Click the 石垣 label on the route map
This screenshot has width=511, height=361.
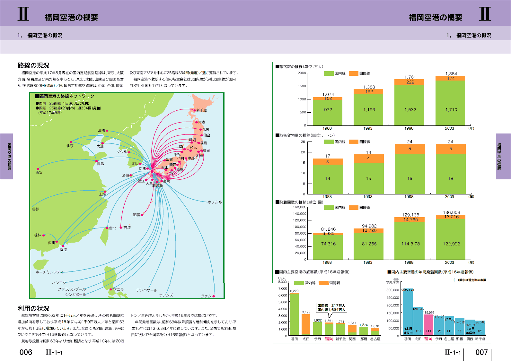127,228
